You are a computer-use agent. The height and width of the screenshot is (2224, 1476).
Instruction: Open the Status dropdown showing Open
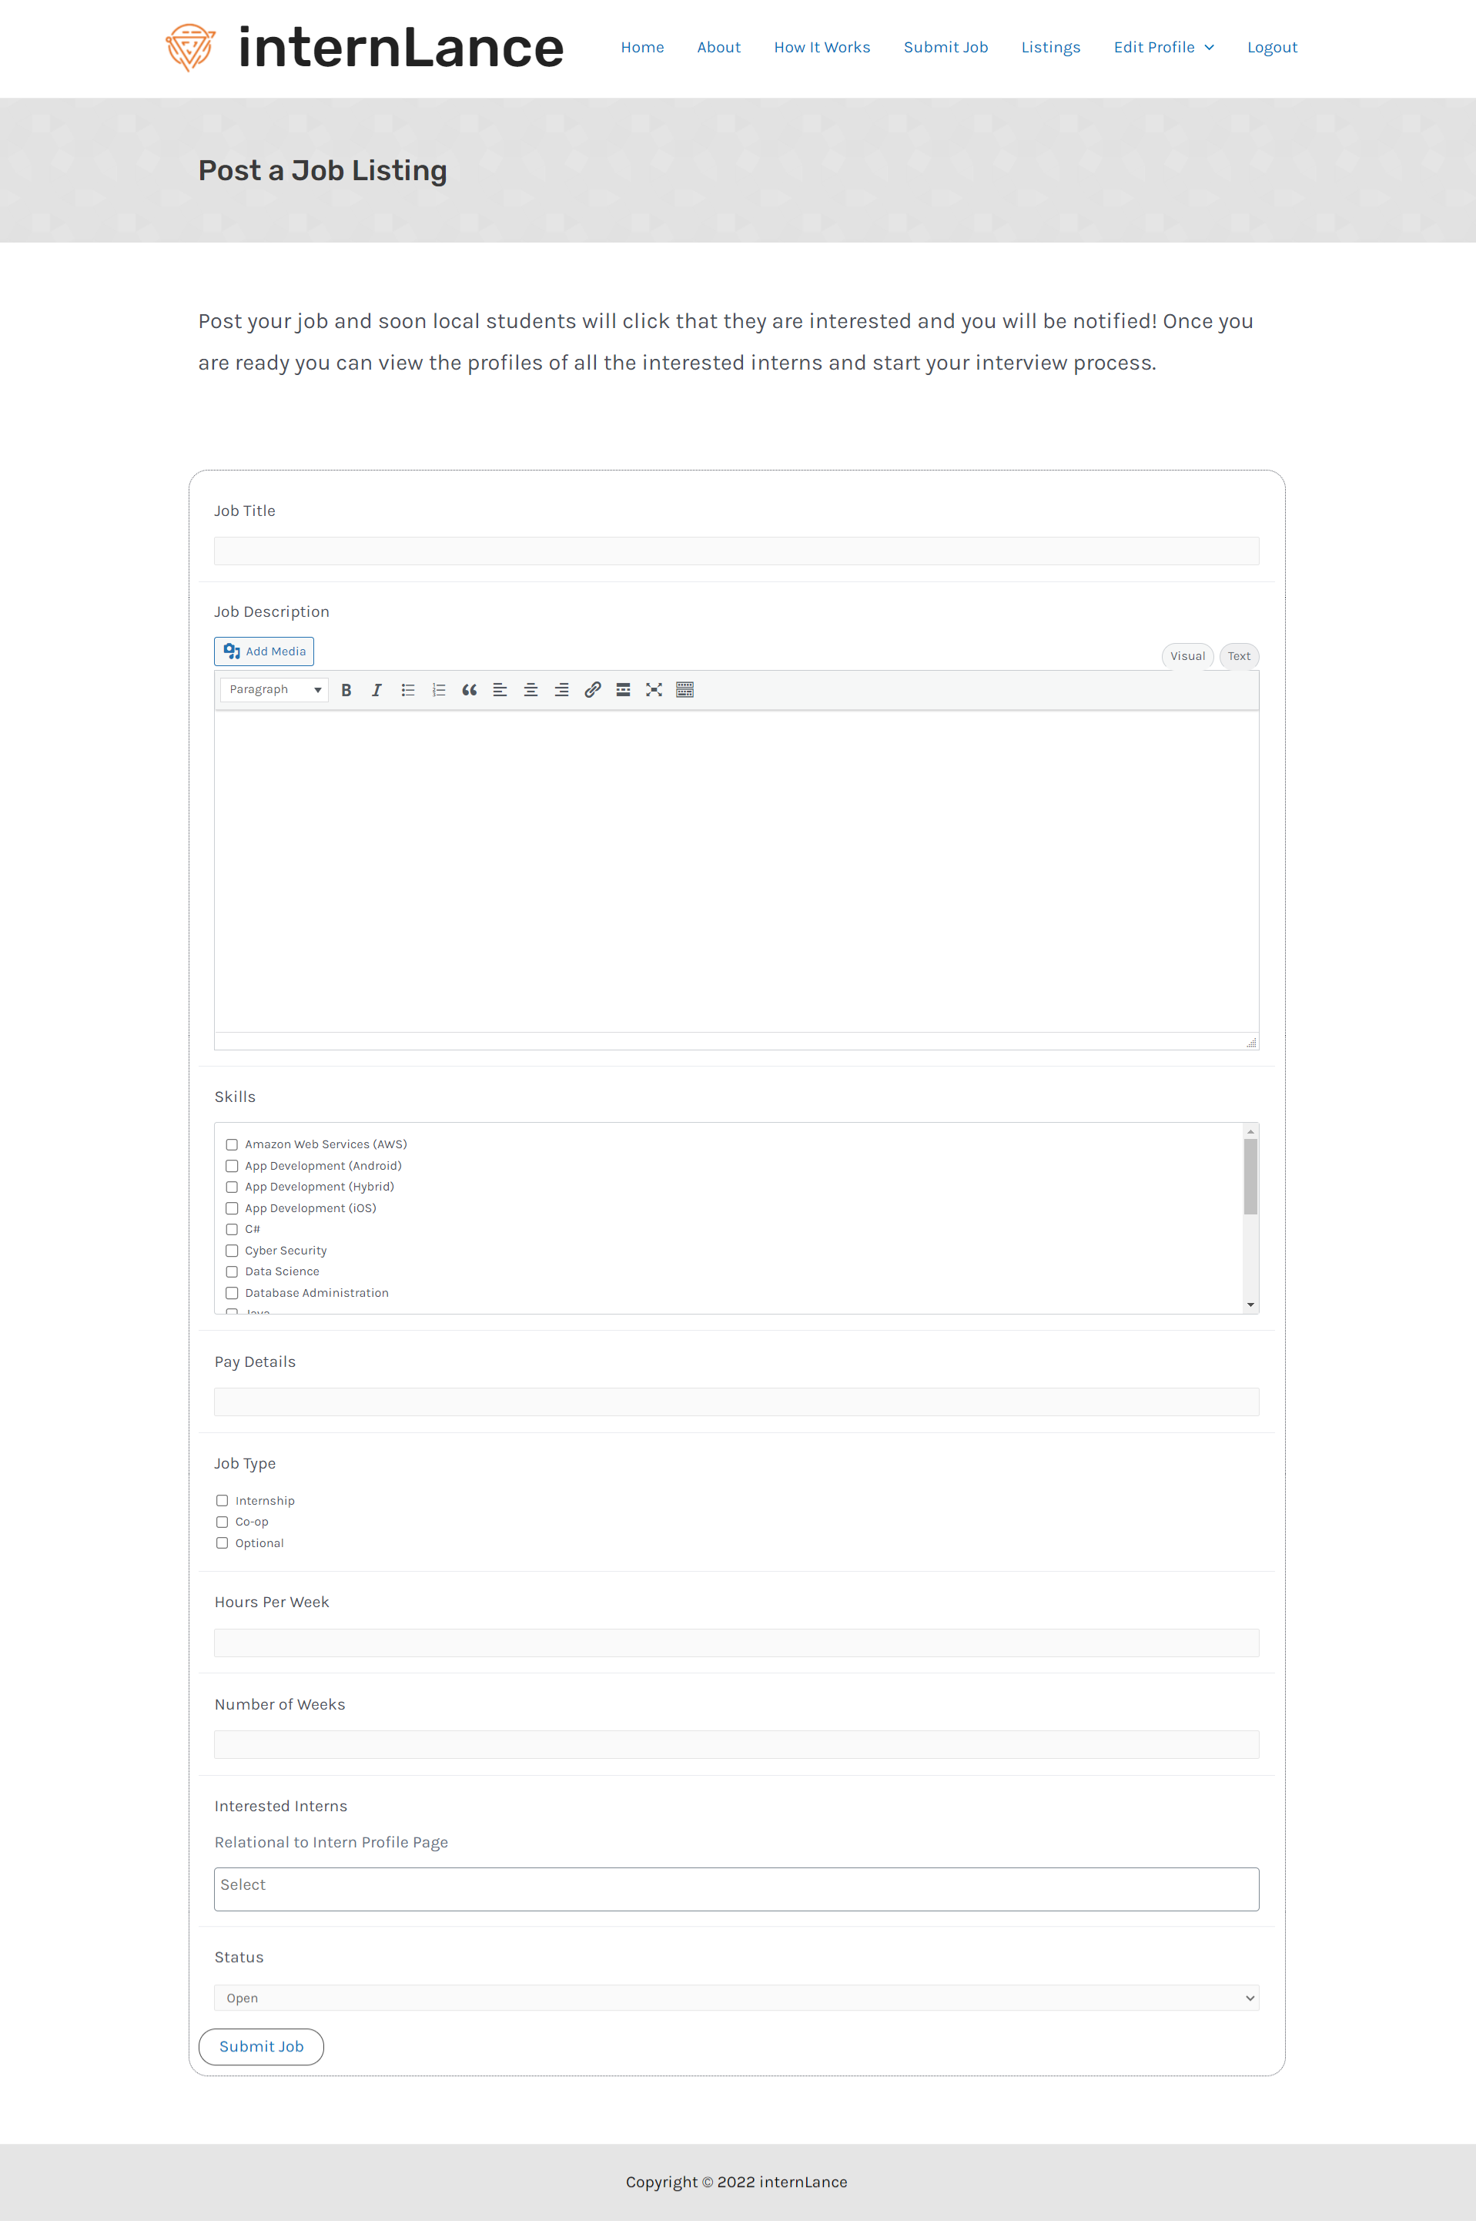click(x=736, y=1998)
